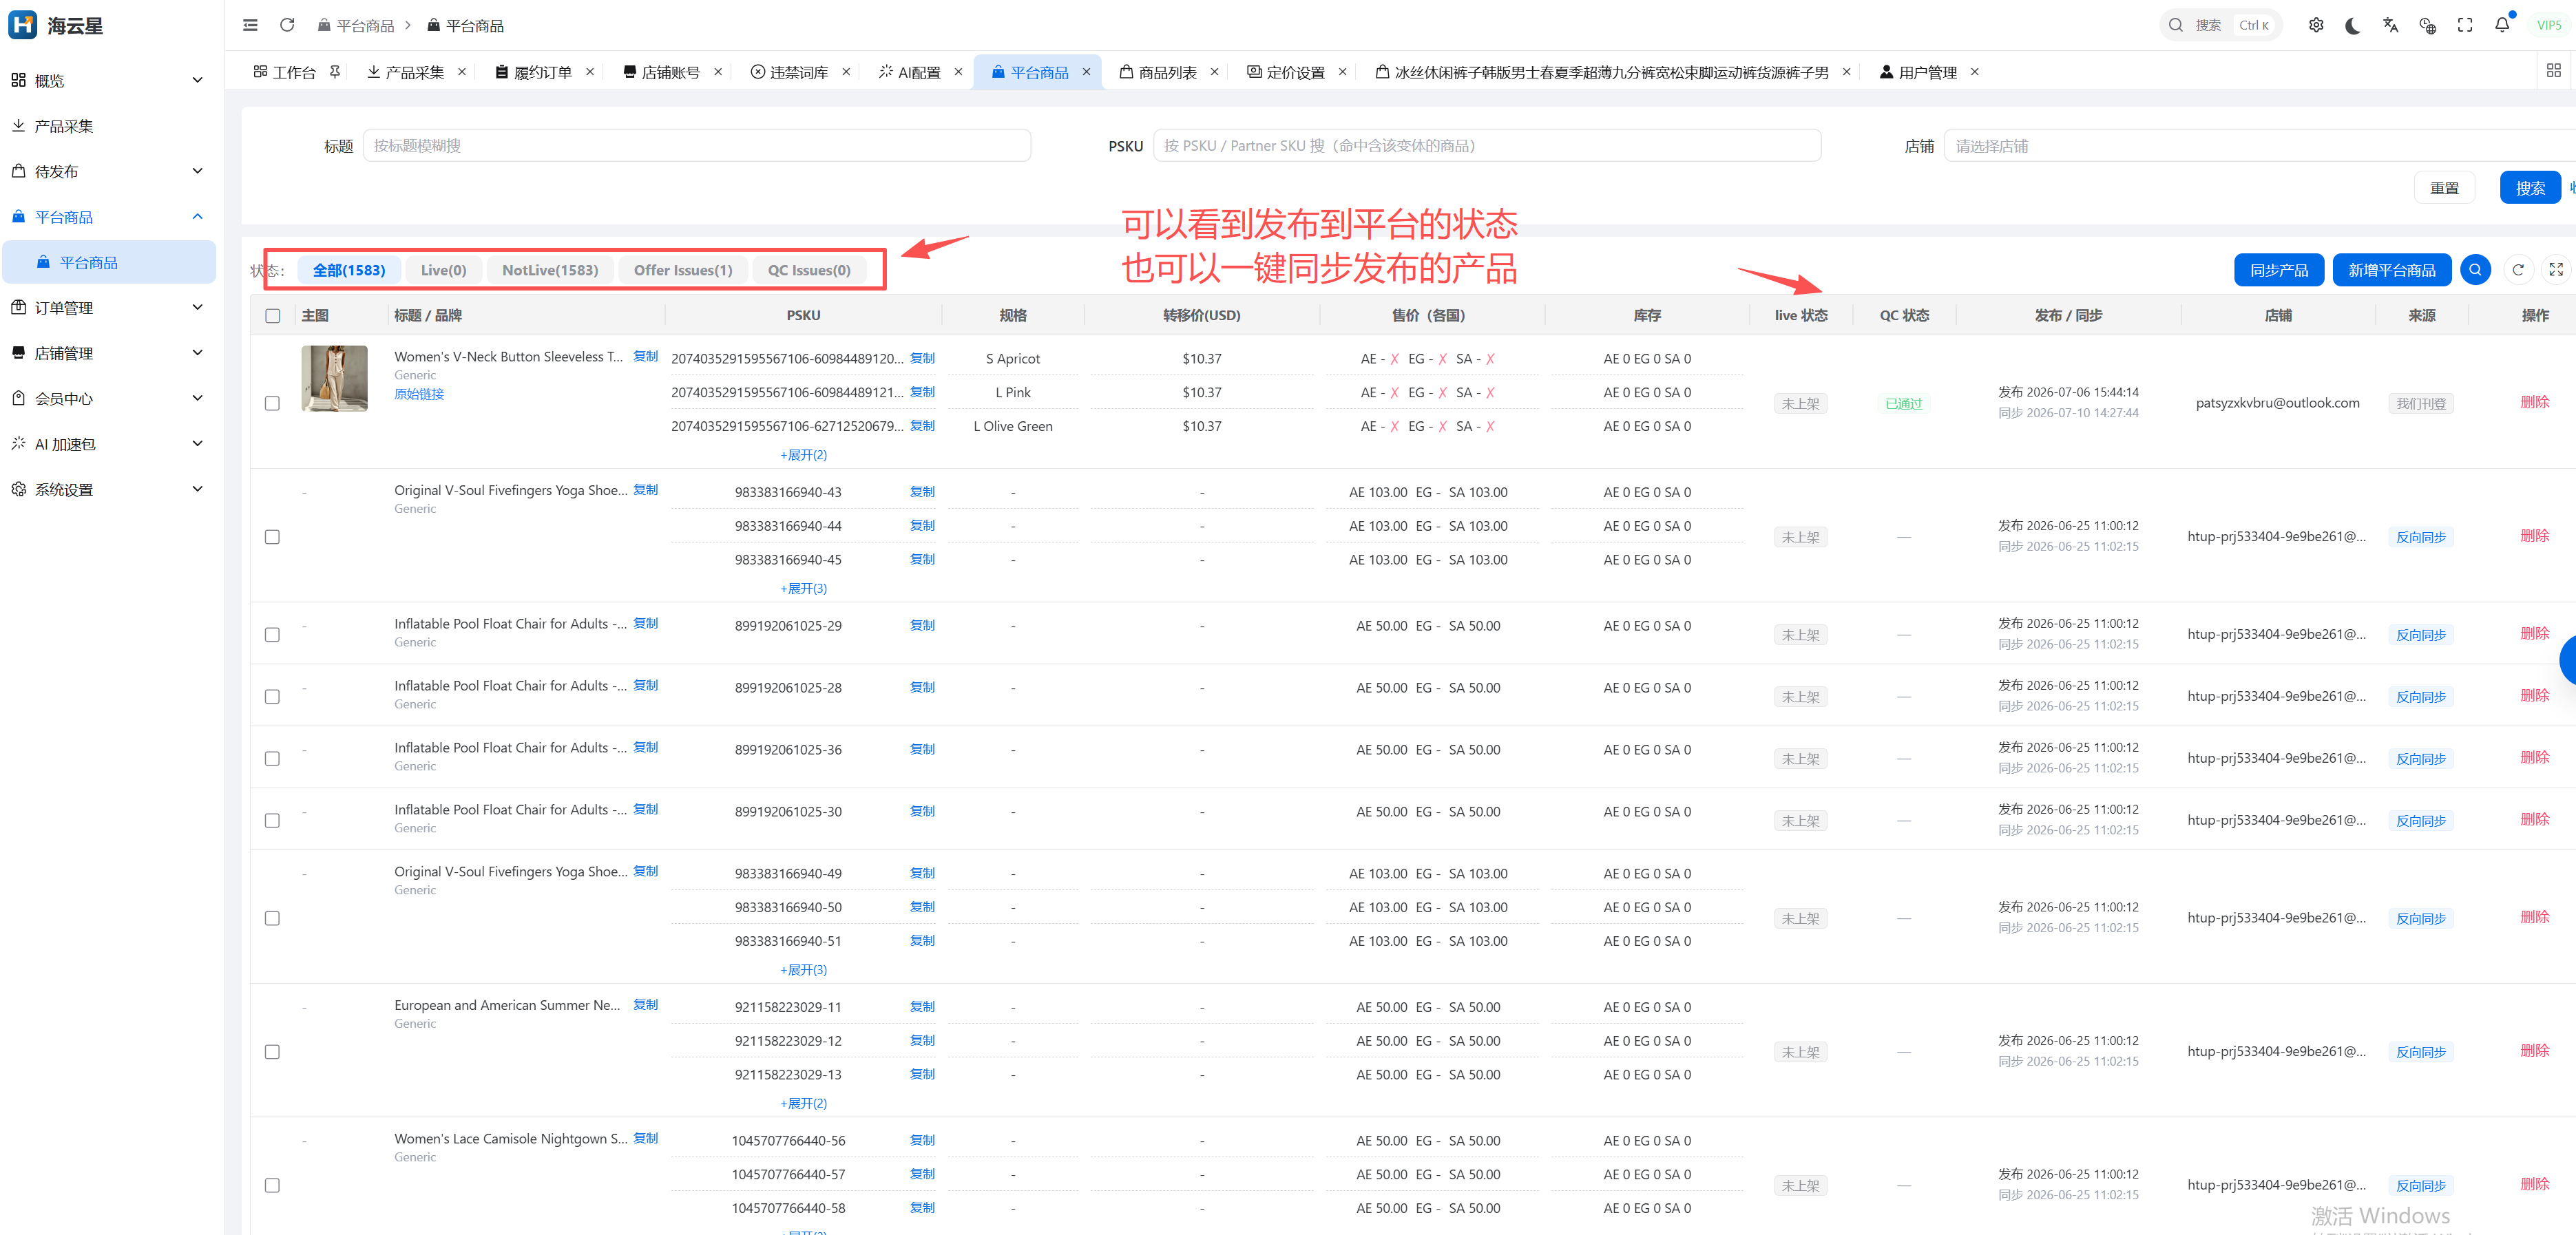The height and width of the screenshot is (1235, 2576).
Task: Delete the Women's V-Neck Button row
Action: [2534, 402]
